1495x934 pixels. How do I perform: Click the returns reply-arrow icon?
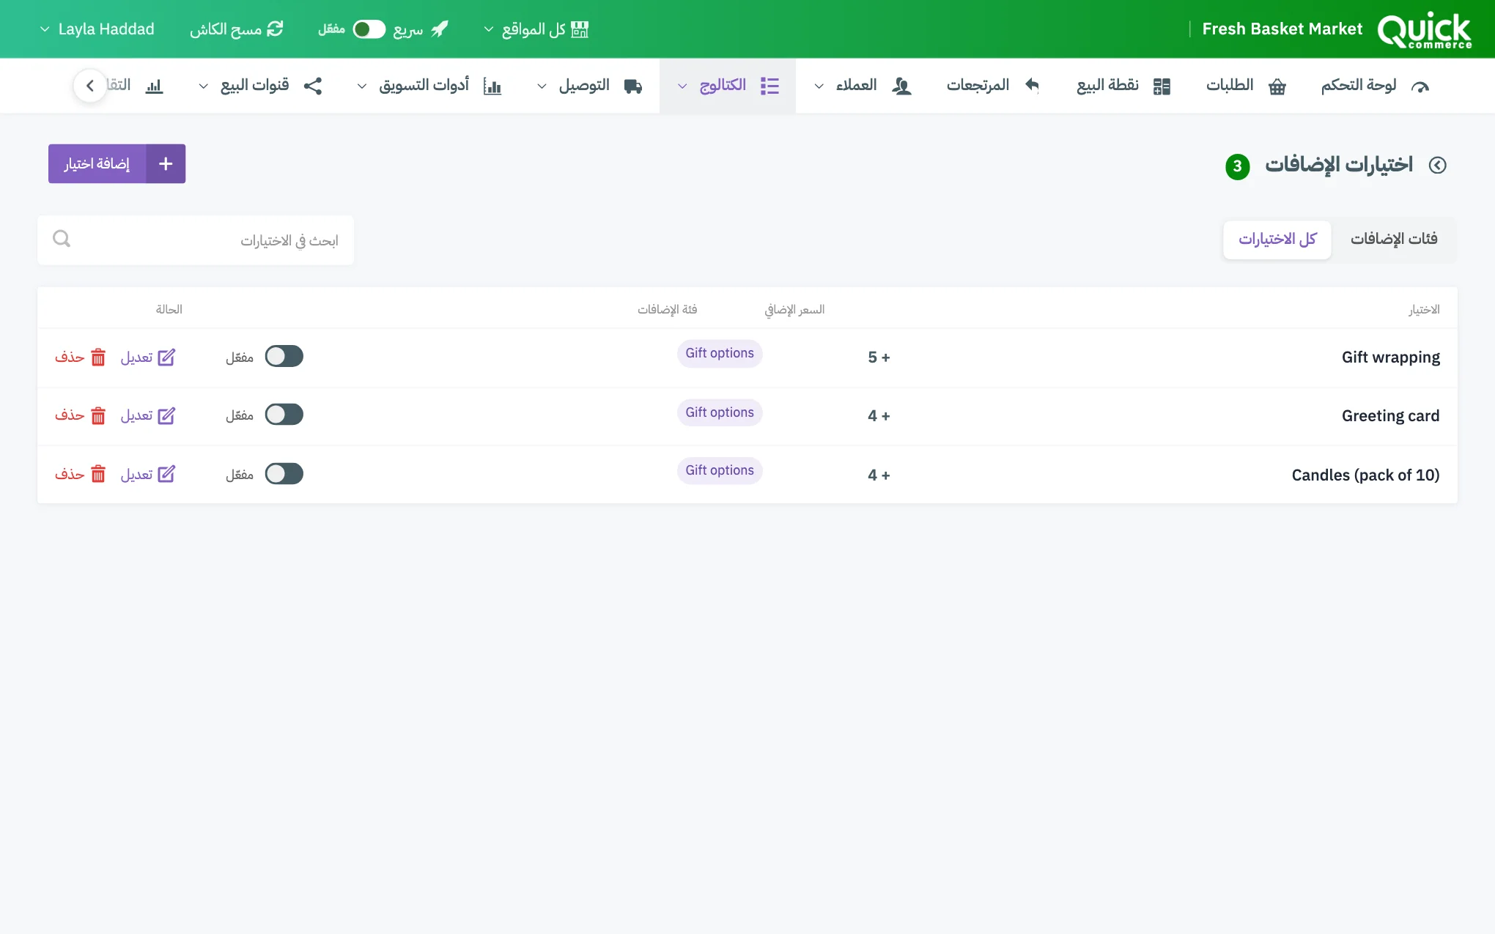click(x=1032, y=86)
